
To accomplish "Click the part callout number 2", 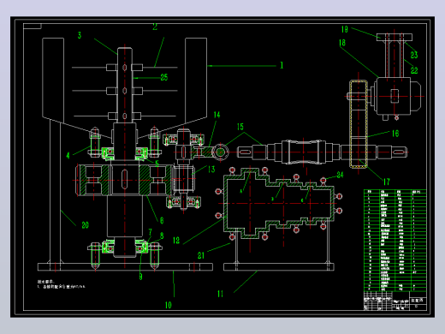I will pyautogui.click(x=155, y=27).
